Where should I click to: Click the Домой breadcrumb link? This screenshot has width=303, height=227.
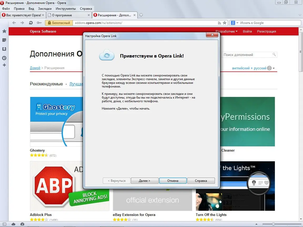(35, 68)
